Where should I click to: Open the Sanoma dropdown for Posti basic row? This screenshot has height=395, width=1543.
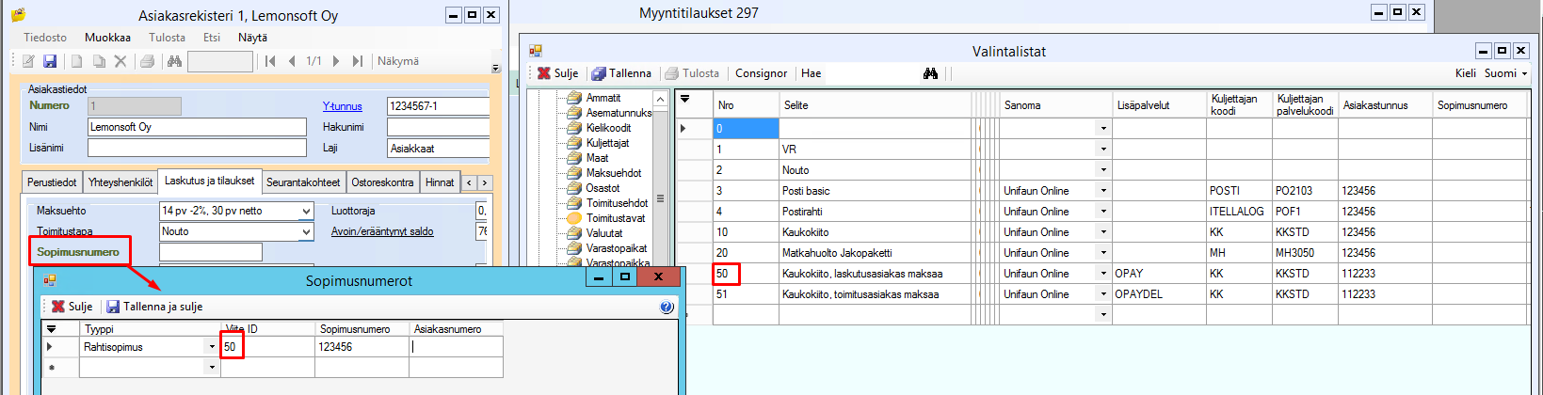coord(1103,191)
